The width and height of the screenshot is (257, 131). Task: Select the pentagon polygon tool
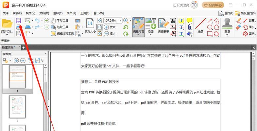216,27
